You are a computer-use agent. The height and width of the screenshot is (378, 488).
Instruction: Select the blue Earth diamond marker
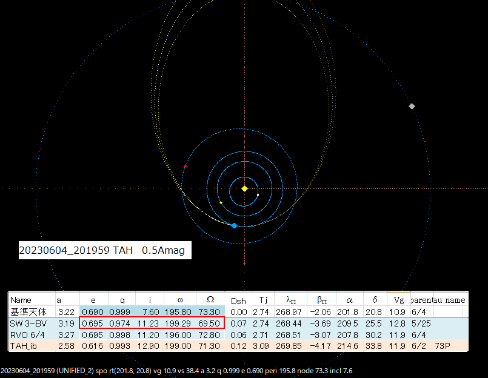[x=235, y=225]
